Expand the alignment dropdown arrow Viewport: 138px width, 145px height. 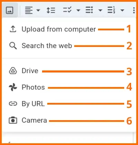click(38, 10)
